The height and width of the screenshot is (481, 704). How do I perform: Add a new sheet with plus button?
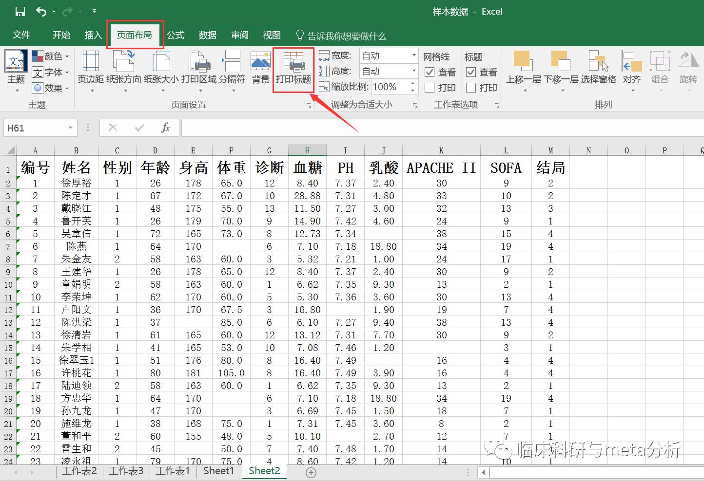(x=311, y=472)
